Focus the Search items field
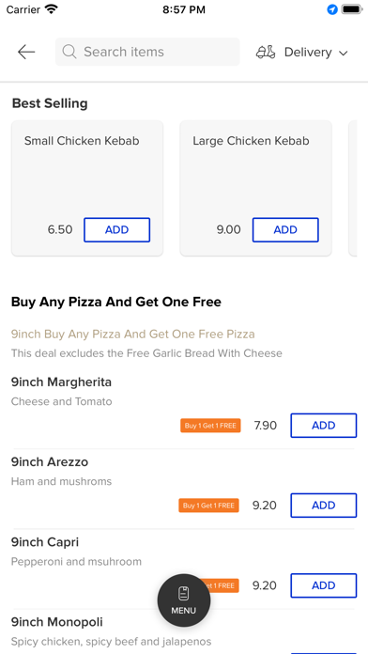This screenshot has width=368, height=654. pyautogui.click(x=147, y=52)
